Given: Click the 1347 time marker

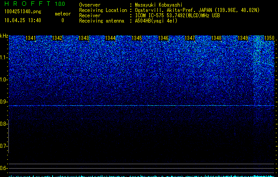Looking at the screenshot, I should (x=190, y=38).
